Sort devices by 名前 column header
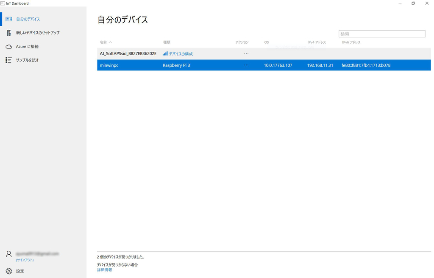 [x=103, y=42]
